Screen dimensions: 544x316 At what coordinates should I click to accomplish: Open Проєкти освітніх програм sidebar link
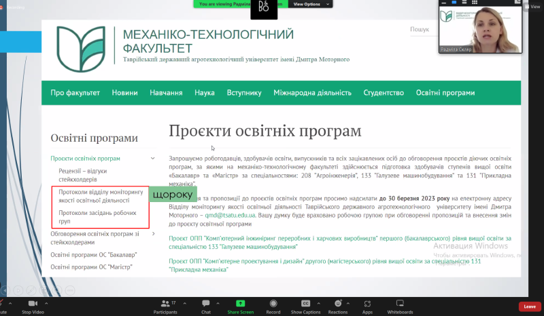point(86,159)
